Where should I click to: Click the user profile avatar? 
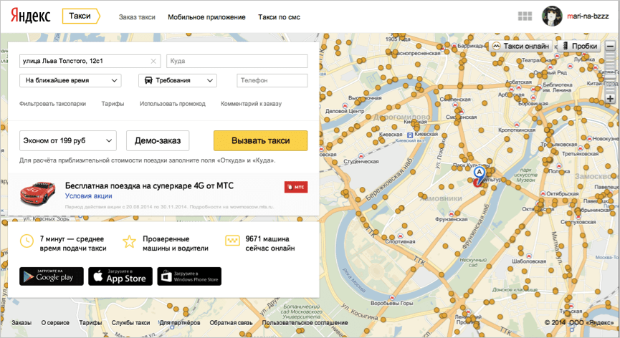point(551,16)
